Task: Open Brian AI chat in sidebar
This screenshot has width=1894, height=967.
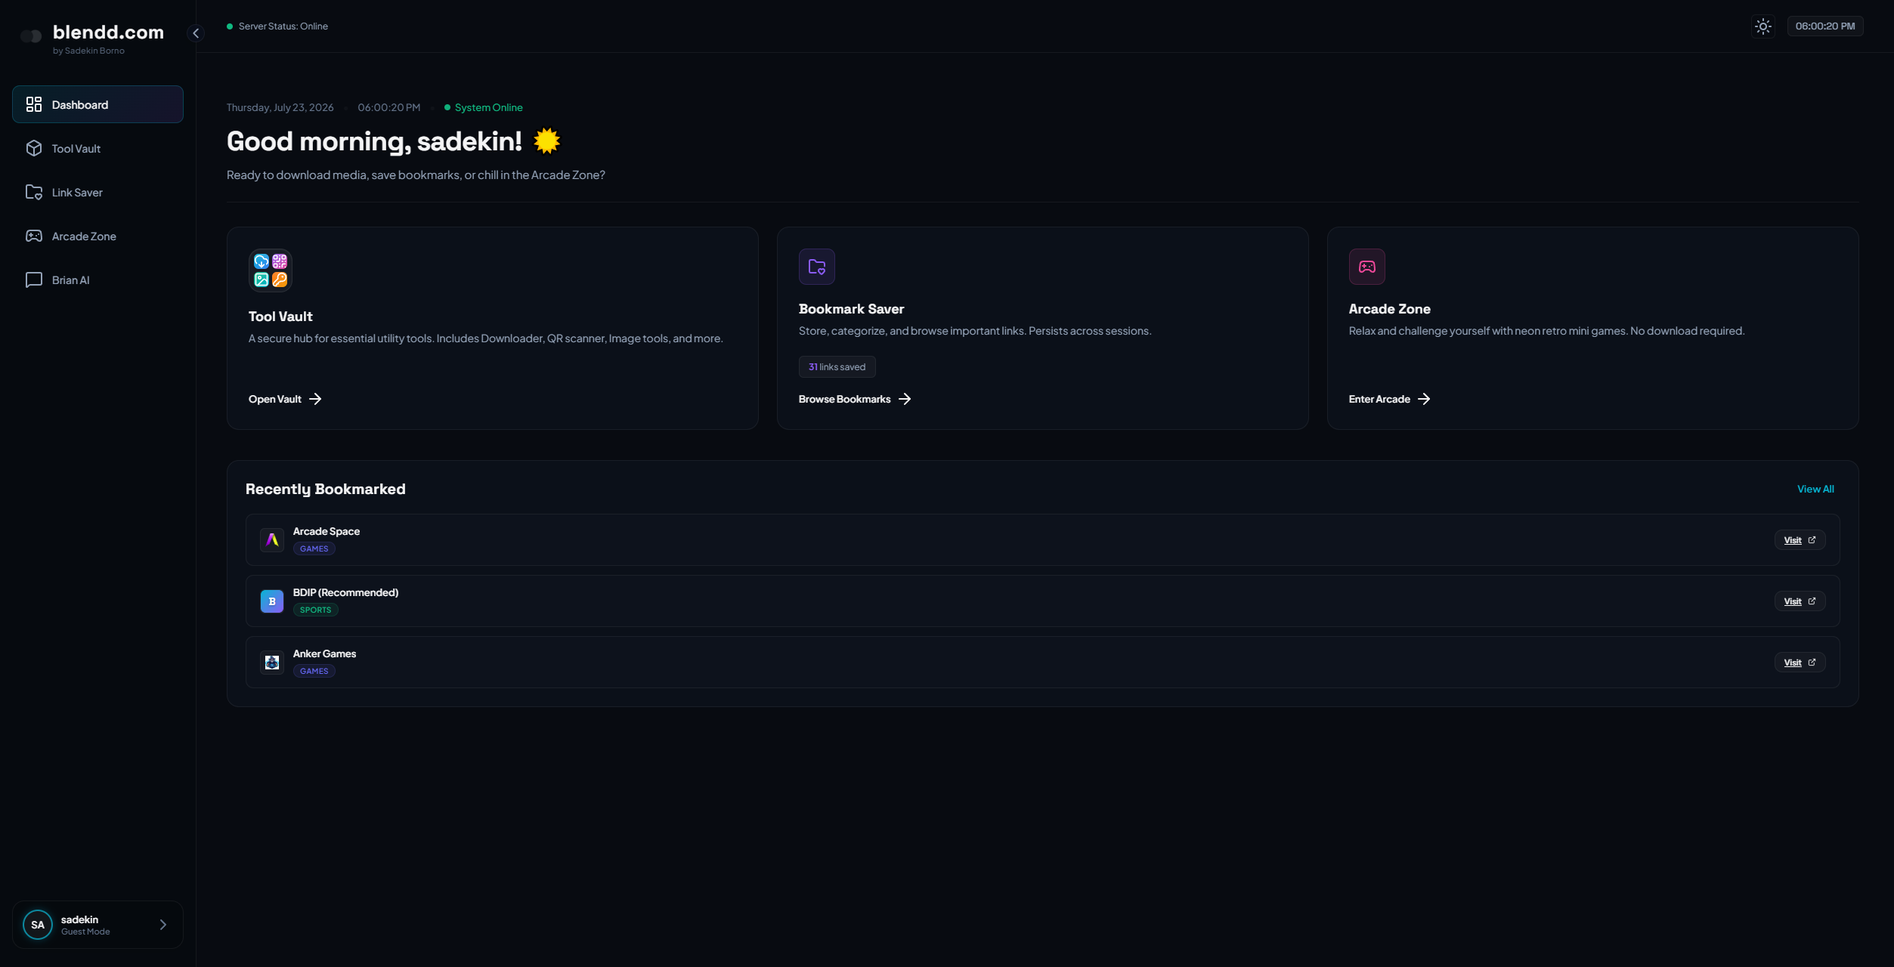Action: pyautogui.click(x=97, y=280)
